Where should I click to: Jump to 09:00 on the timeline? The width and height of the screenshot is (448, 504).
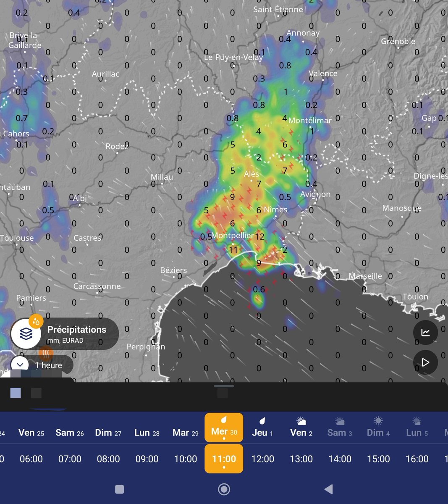pyautogui.click(x=147, y=459)
